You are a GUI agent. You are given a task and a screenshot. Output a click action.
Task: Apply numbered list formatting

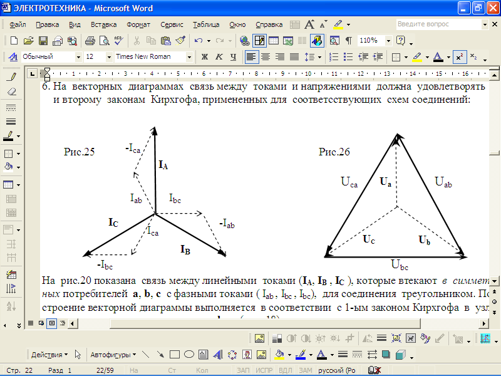pyautogui.click(x=334, y=57)
